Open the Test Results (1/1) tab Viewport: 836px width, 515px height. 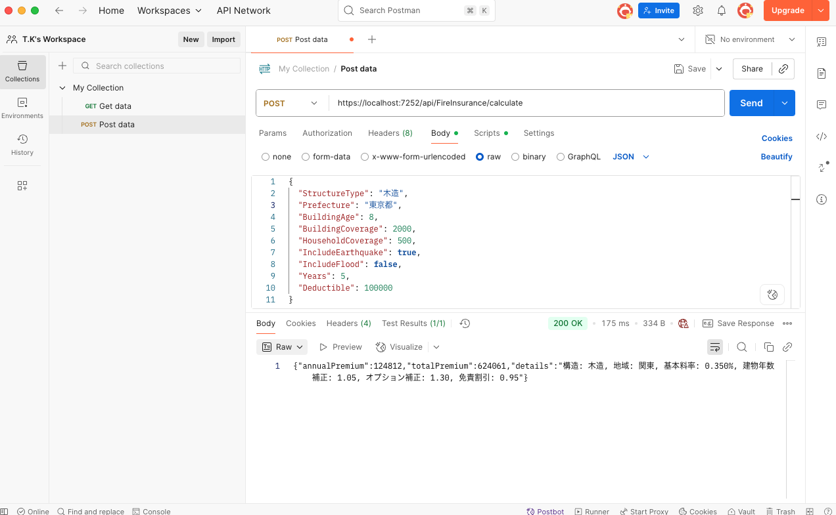point(413,323)
